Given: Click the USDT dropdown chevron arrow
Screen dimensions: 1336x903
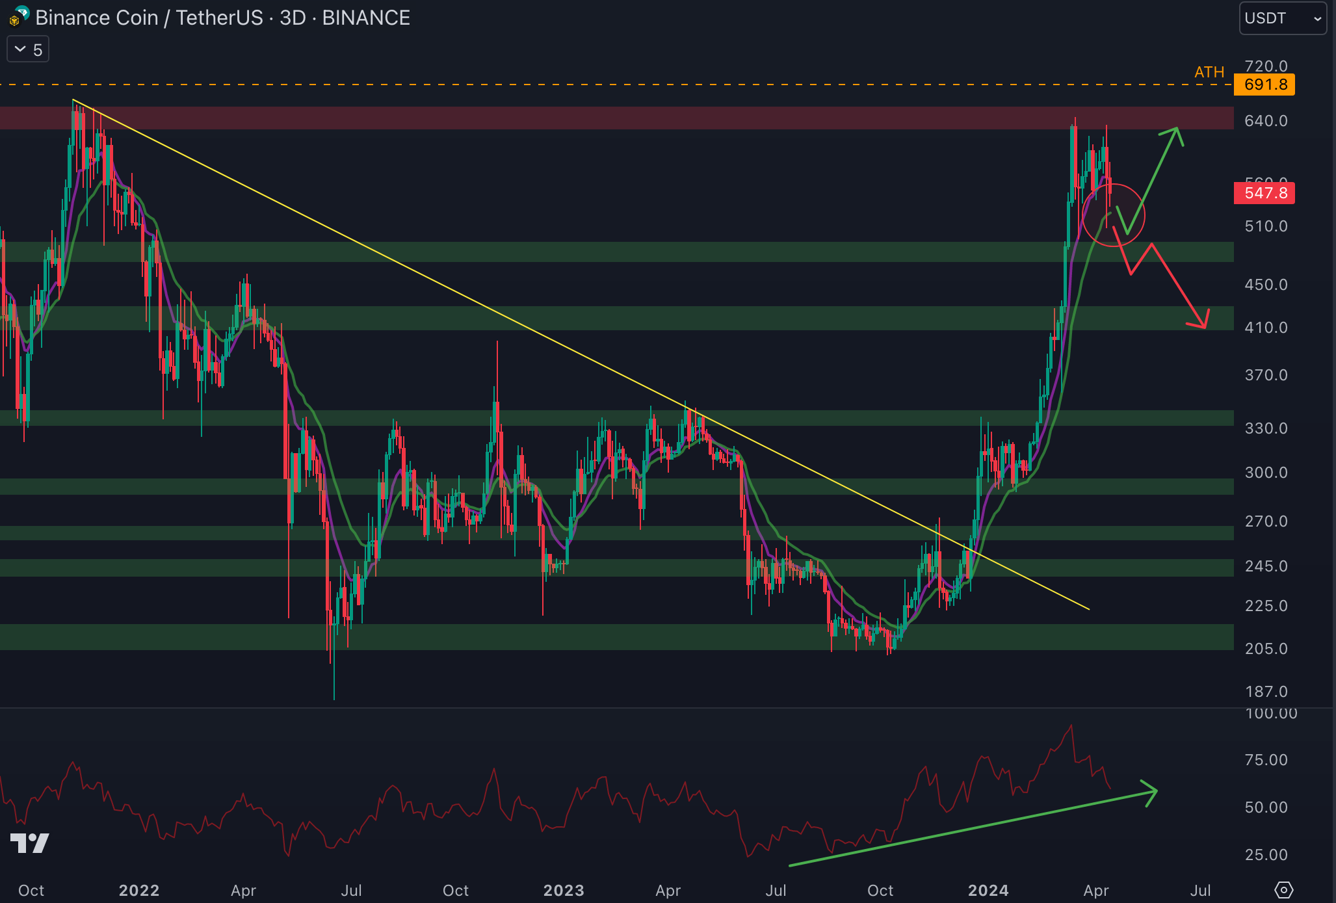Looking at the screenshot, I should click(x=1317, y=18).
